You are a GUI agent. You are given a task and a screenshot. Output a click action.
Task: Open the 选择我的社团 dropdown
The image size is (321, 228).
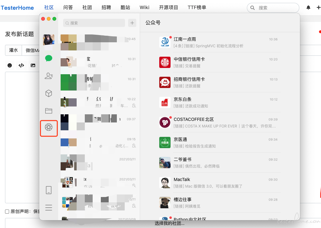[x=170, y=223]
